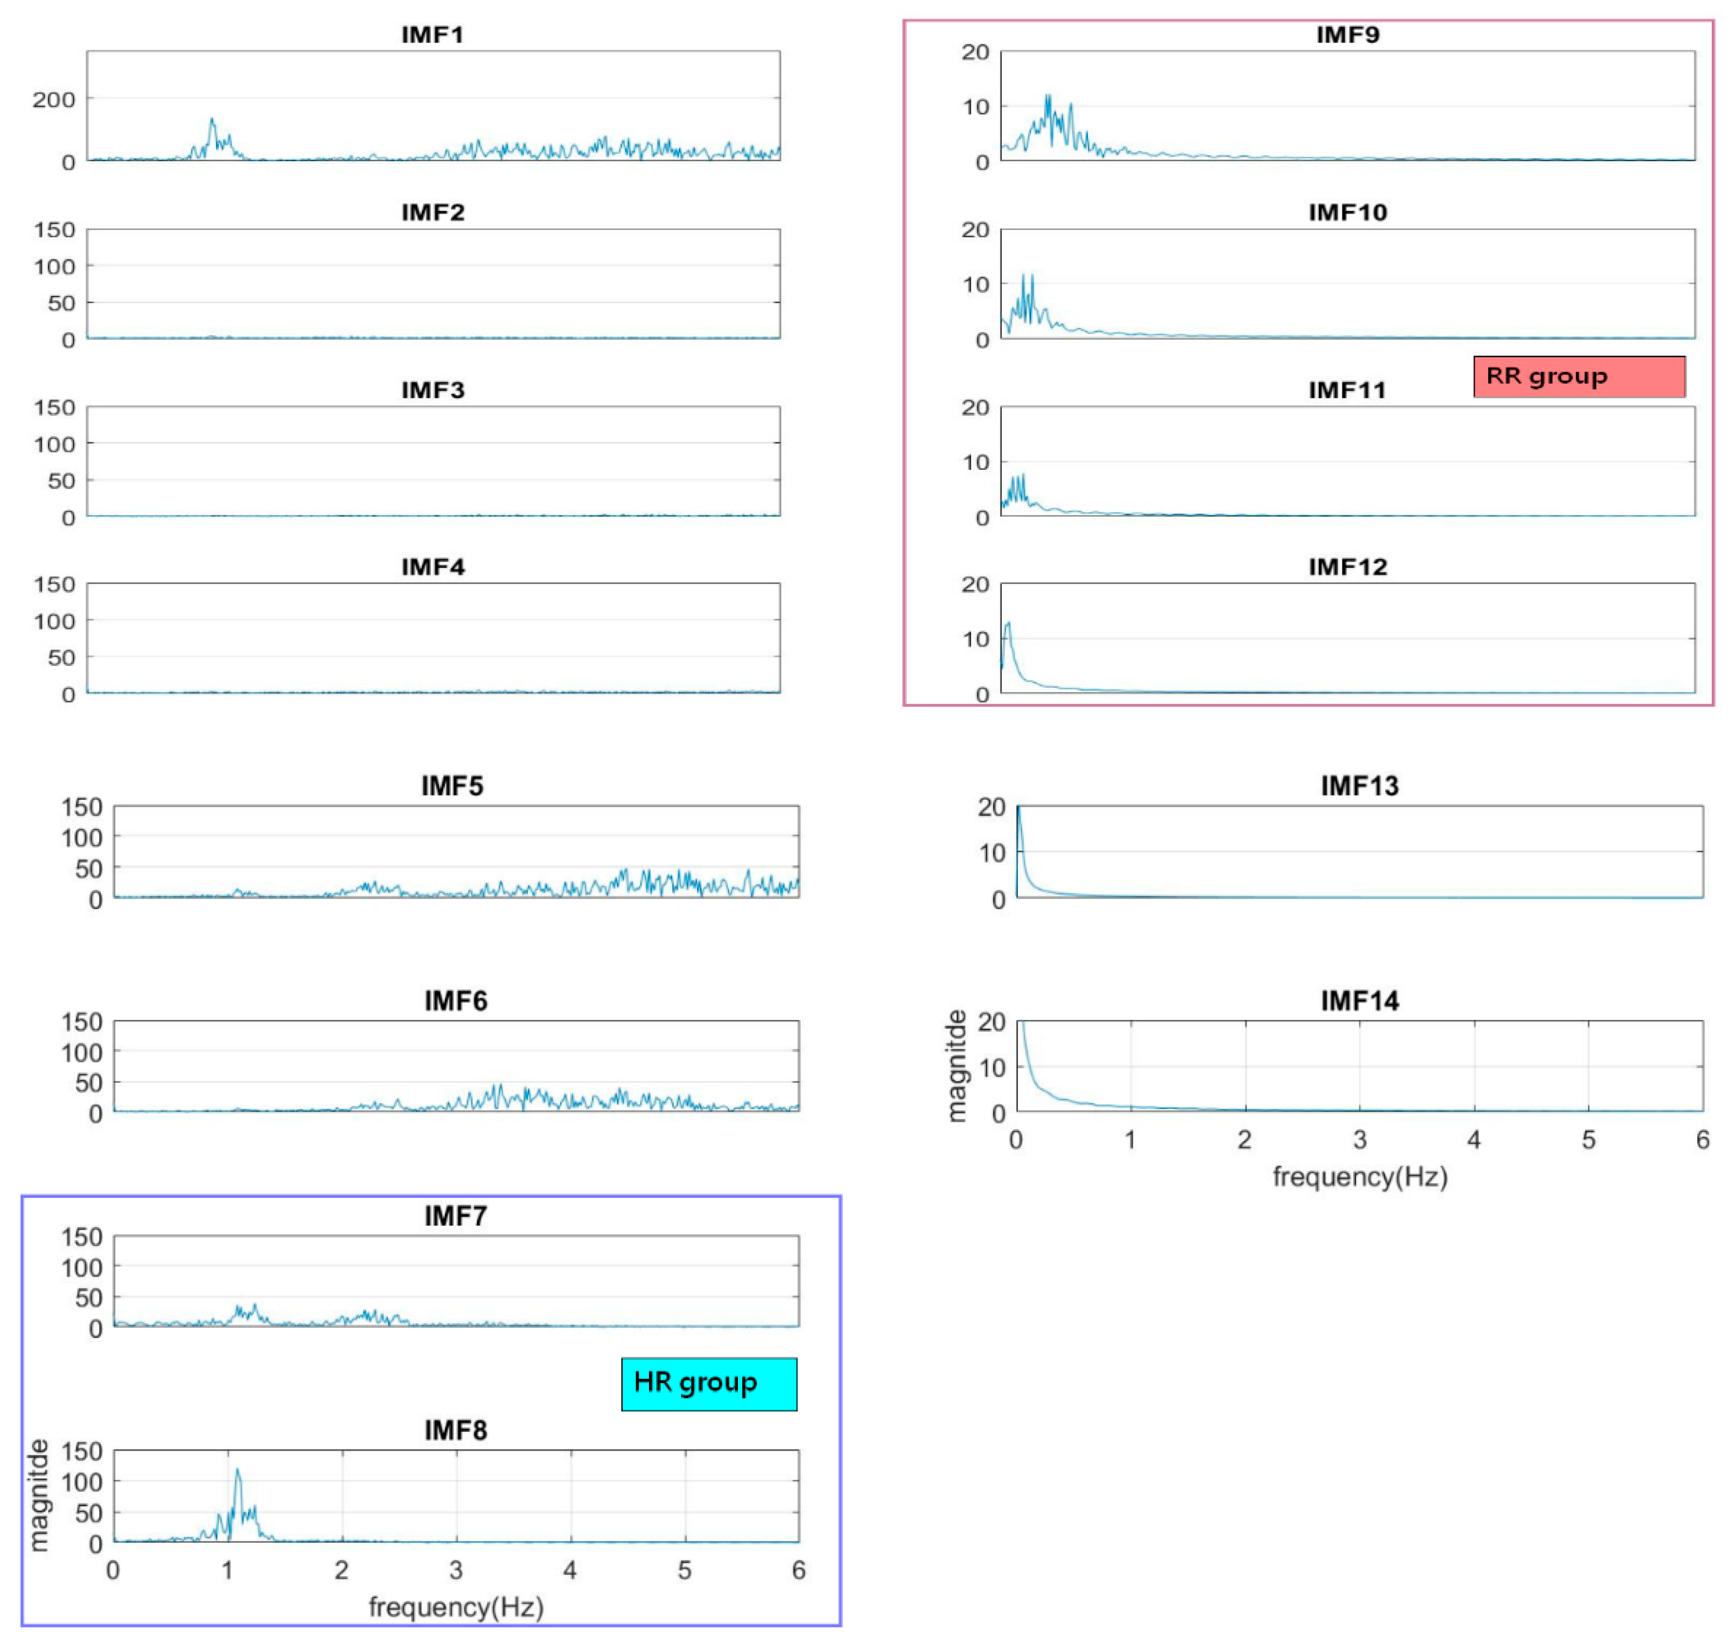The image size is (1731, 1651).
Task: Click the IMF9 plot title
Action: [x=1347, y=34]
